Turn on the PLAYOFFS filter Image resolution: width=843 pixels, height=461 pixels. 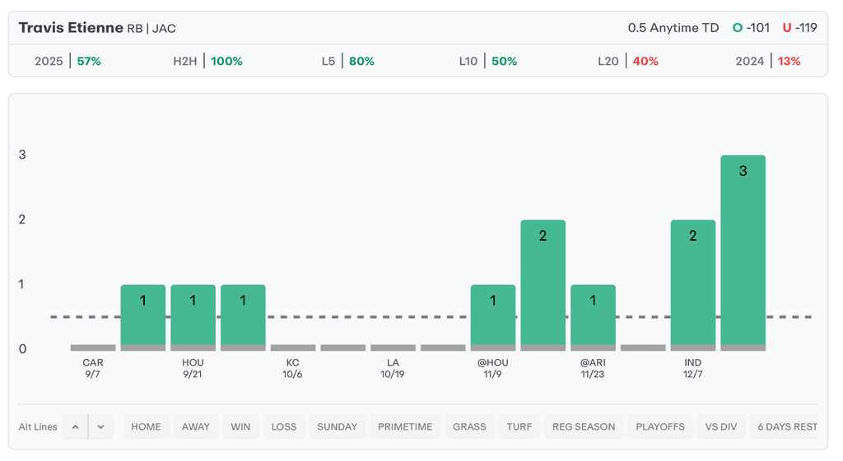coord(660,426)
